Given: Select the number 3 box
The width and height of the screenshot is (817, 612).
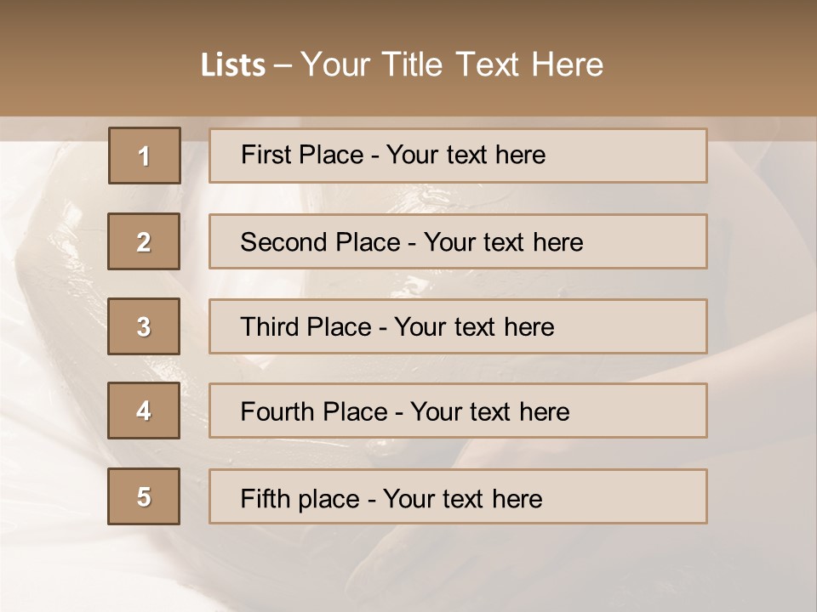Looking at the screenshot, I should (144, 326).
